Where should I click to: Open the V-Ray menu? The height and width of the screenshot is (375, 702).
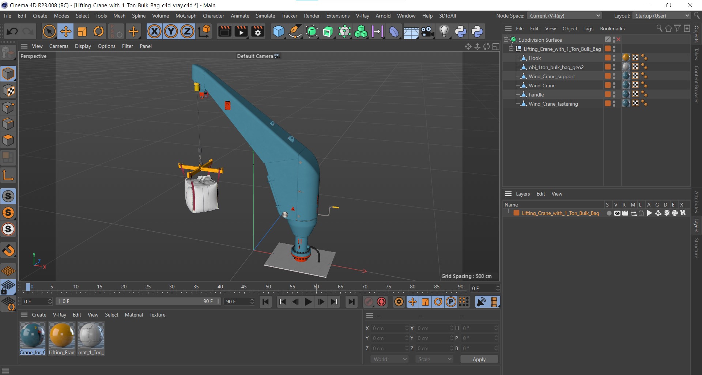(x=362, y=16)
